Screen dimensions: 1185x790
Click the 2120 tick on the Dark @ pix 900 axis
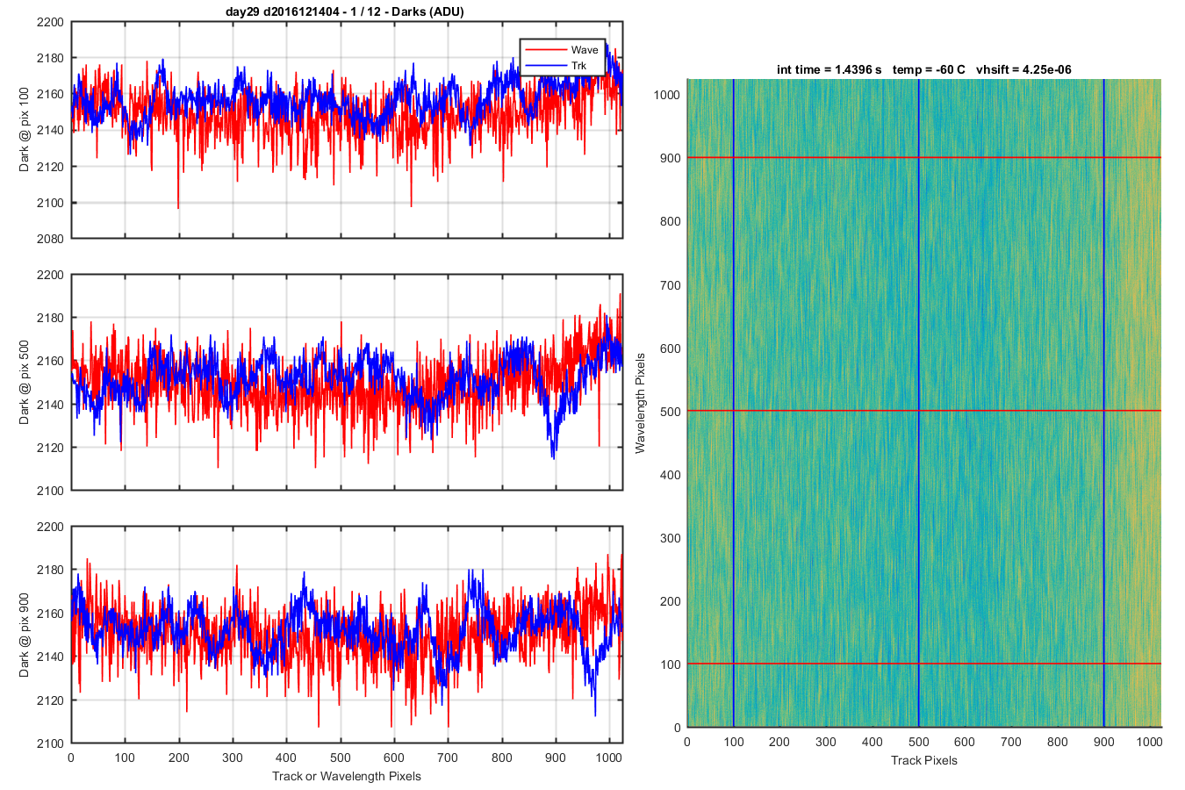click(x=50, y=700)
